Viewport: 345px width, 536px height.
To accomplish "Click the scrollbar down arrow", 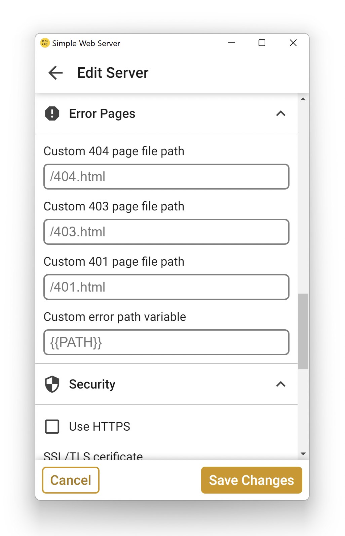I will pyautogui.click(x=303, y=454).
